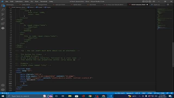Click the split editor right icon
The width and height of the screenshot is (174, 98).
pos(168,5)
